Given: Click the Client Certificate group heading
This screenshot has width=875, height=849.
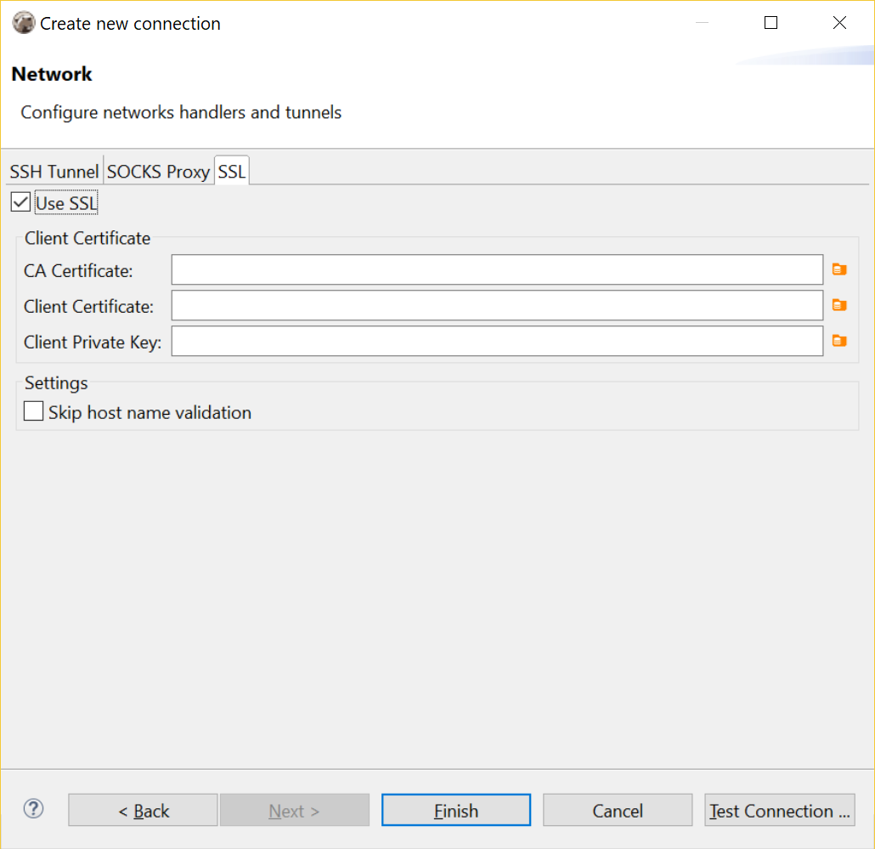Looking at the screenshot, I should pos(87,238).
